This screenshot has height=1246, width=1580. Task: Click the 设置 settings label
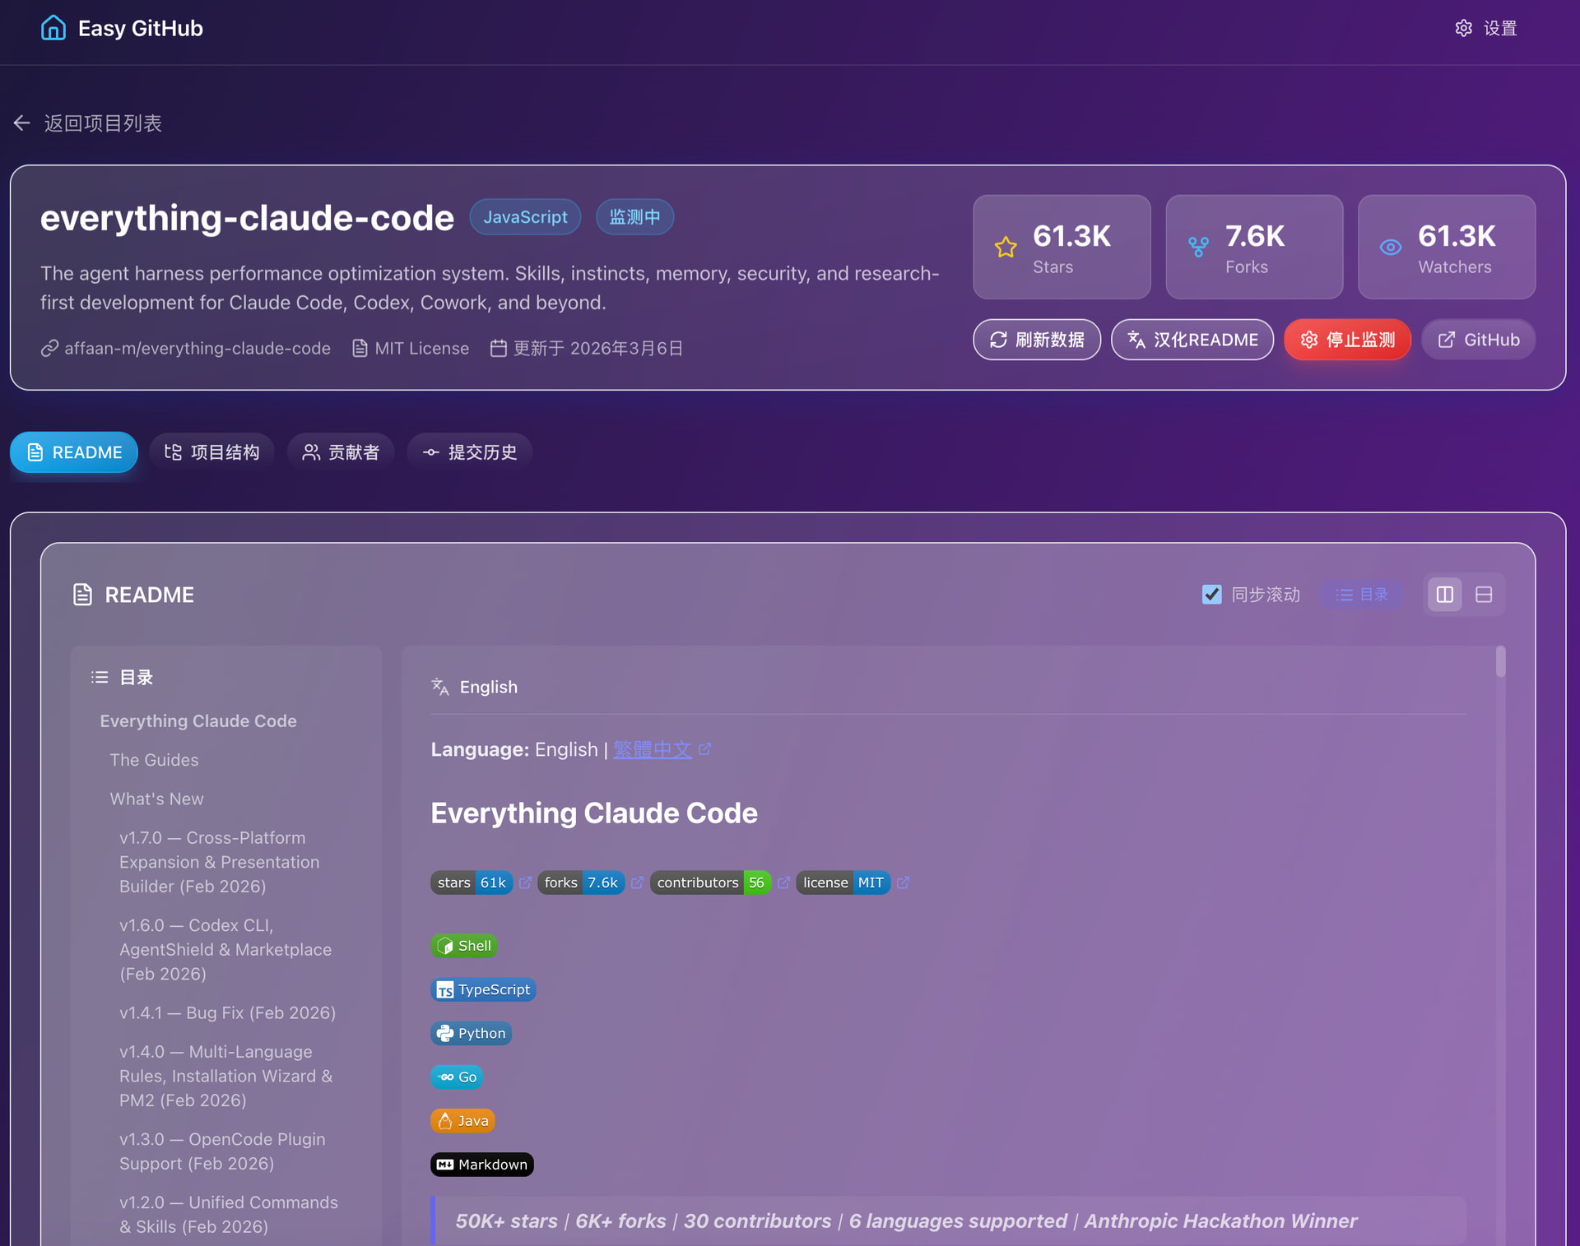point(1500,28)
